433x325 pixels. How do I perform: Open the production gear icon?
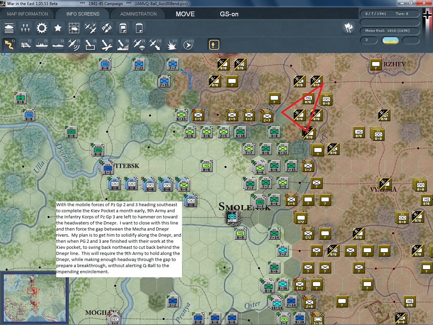[42, 28]
